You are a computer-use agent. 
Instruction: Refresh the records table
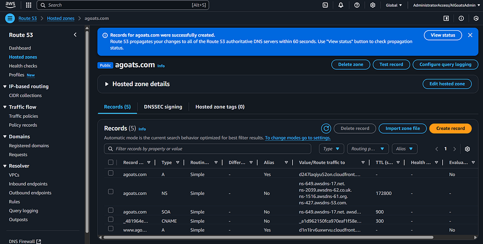[326, 128]
